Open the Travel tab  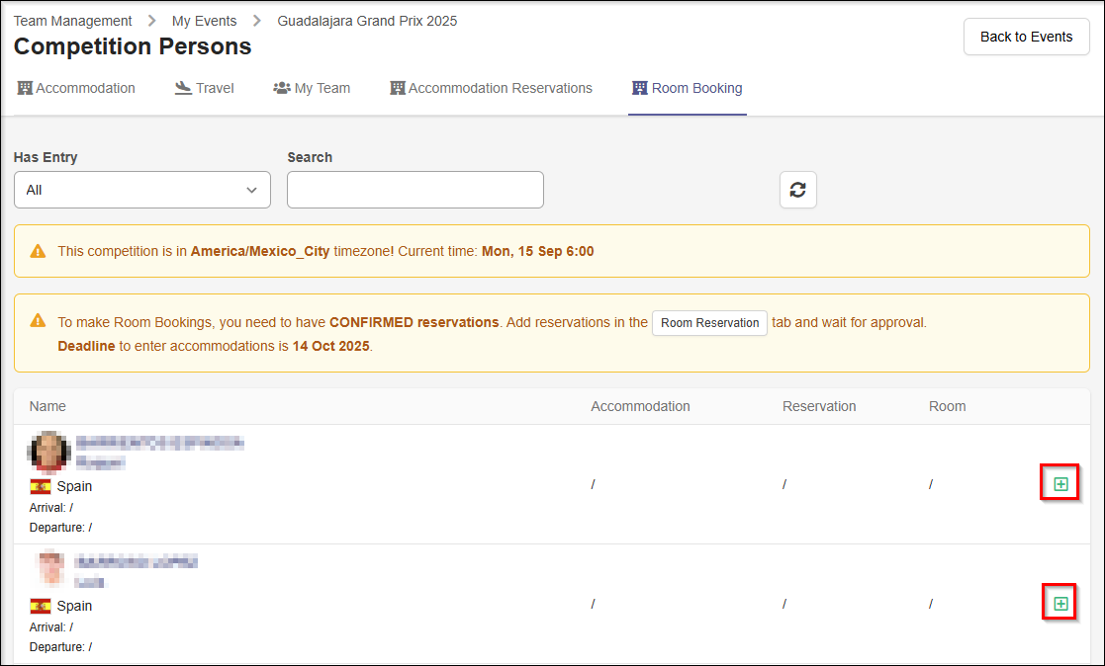(204, 88)
